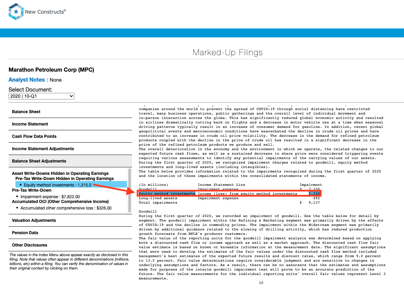404x288 pixels.
Task: Click the Long-lived assets 492 value
Action: click(317, 199)
